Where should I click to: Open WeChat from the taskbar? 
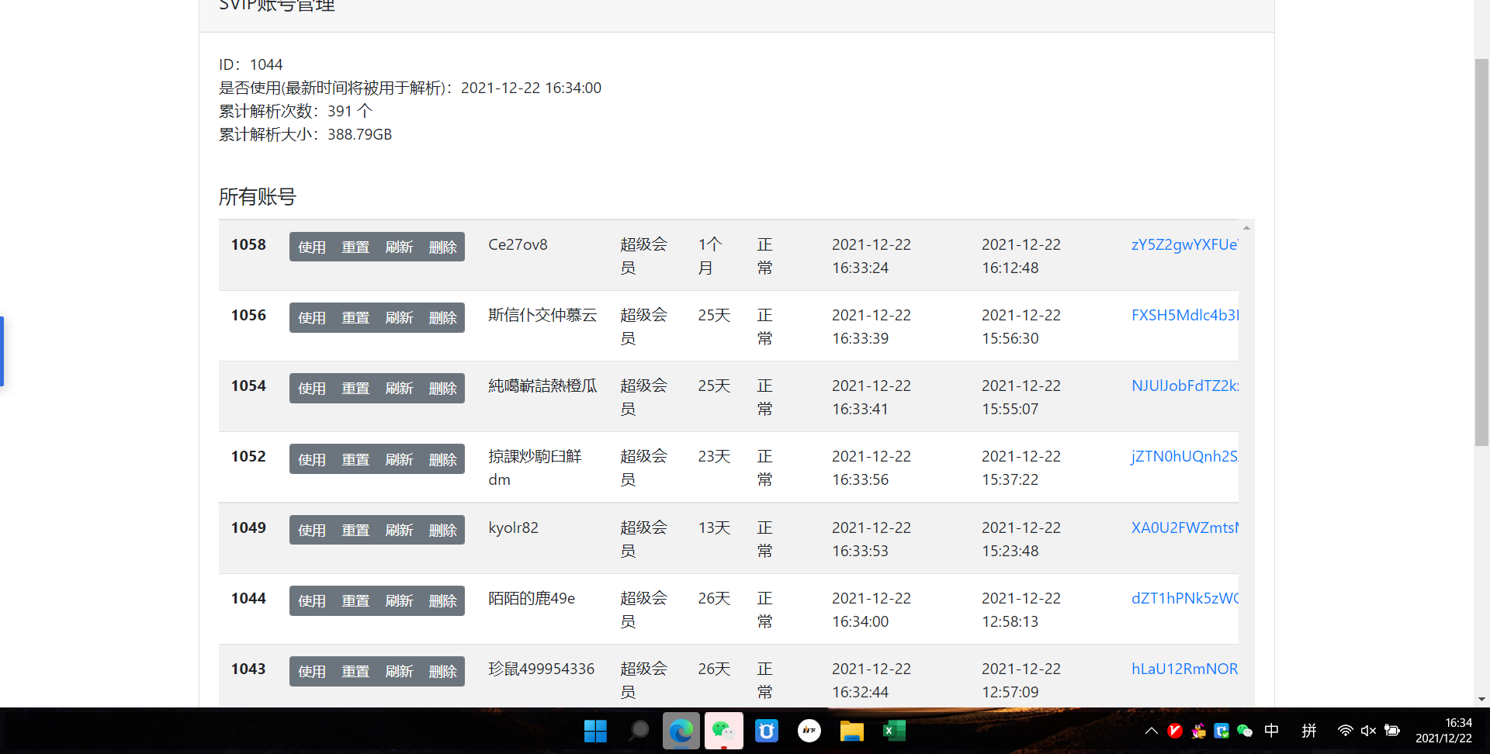point(723,731)
